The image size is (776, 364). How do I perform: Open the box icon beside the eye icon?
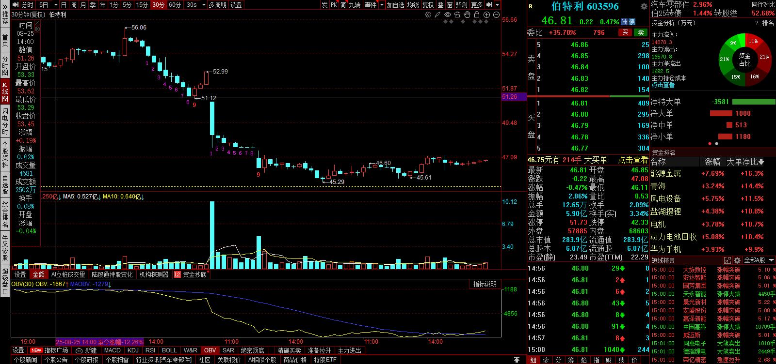coord(457,15)
